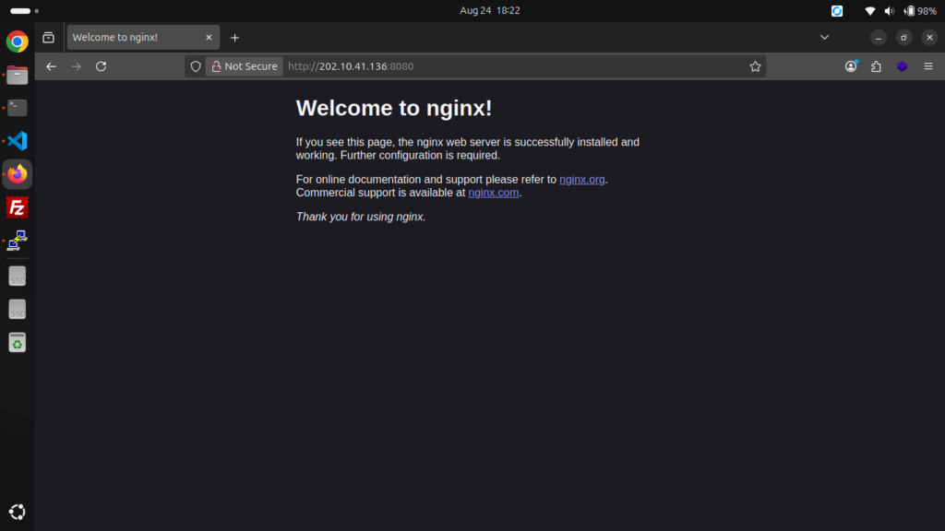Open the clock calendar panel at top
The width and height of the screenshot is (945, 531).
tap(489, 11)
